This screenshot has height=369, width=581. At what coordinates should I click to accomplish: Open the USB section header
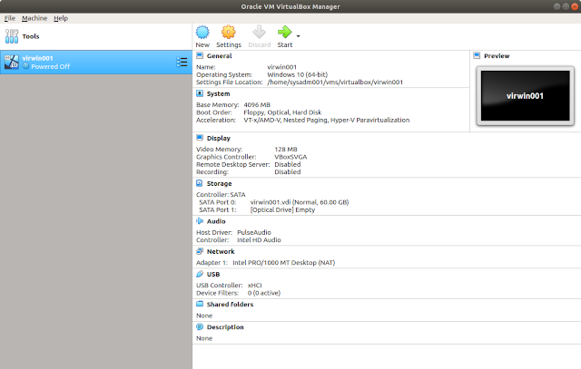coord(213,273)
